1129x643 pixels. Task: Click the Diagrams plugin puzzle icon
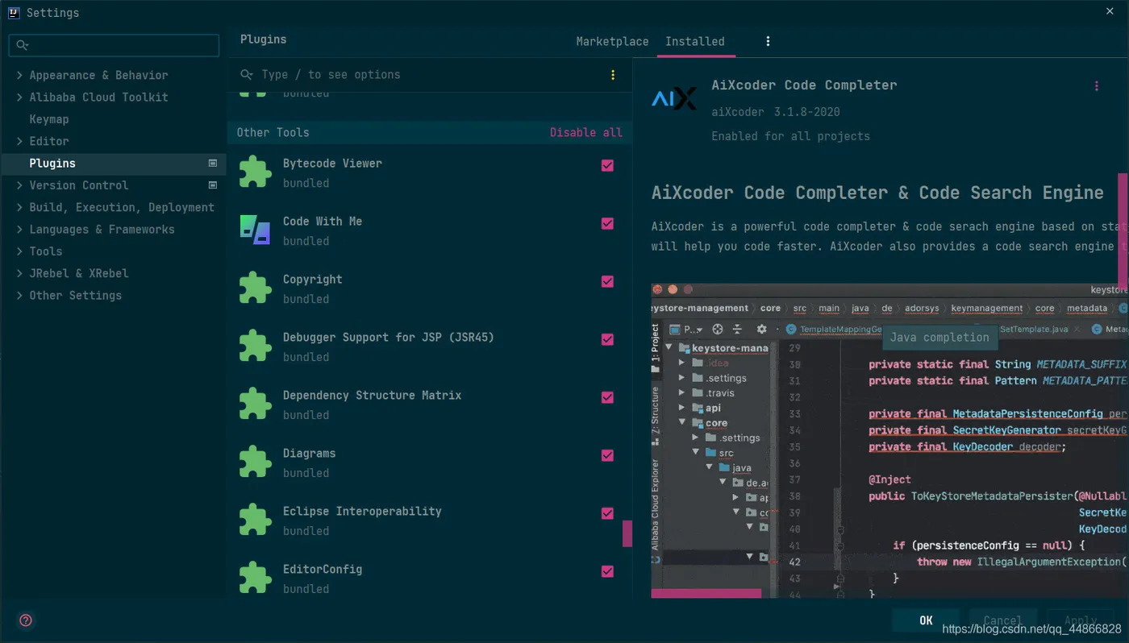(256, 462)
